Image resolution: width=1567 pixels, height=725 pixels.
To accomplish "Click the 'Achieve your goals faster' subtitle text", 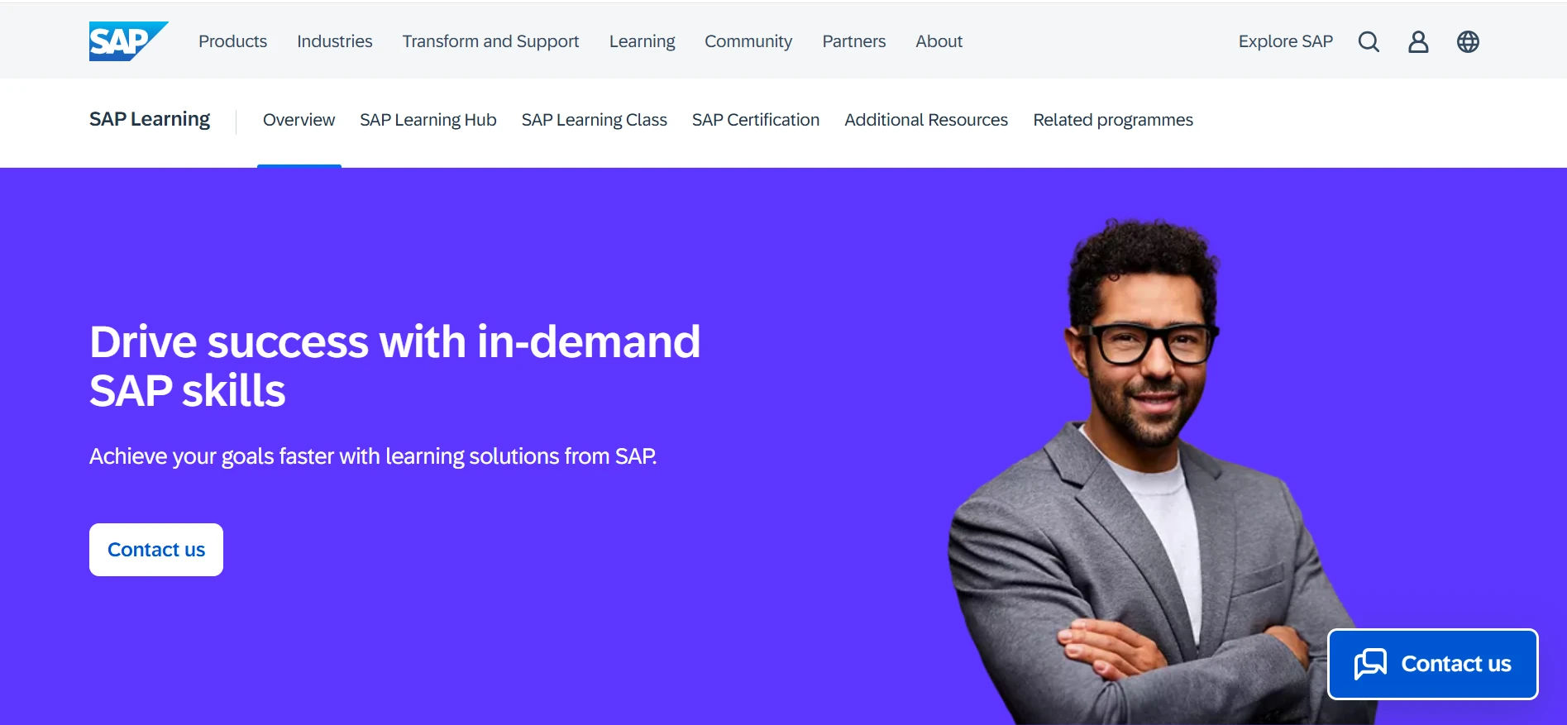I will click(x=373, y=456).
